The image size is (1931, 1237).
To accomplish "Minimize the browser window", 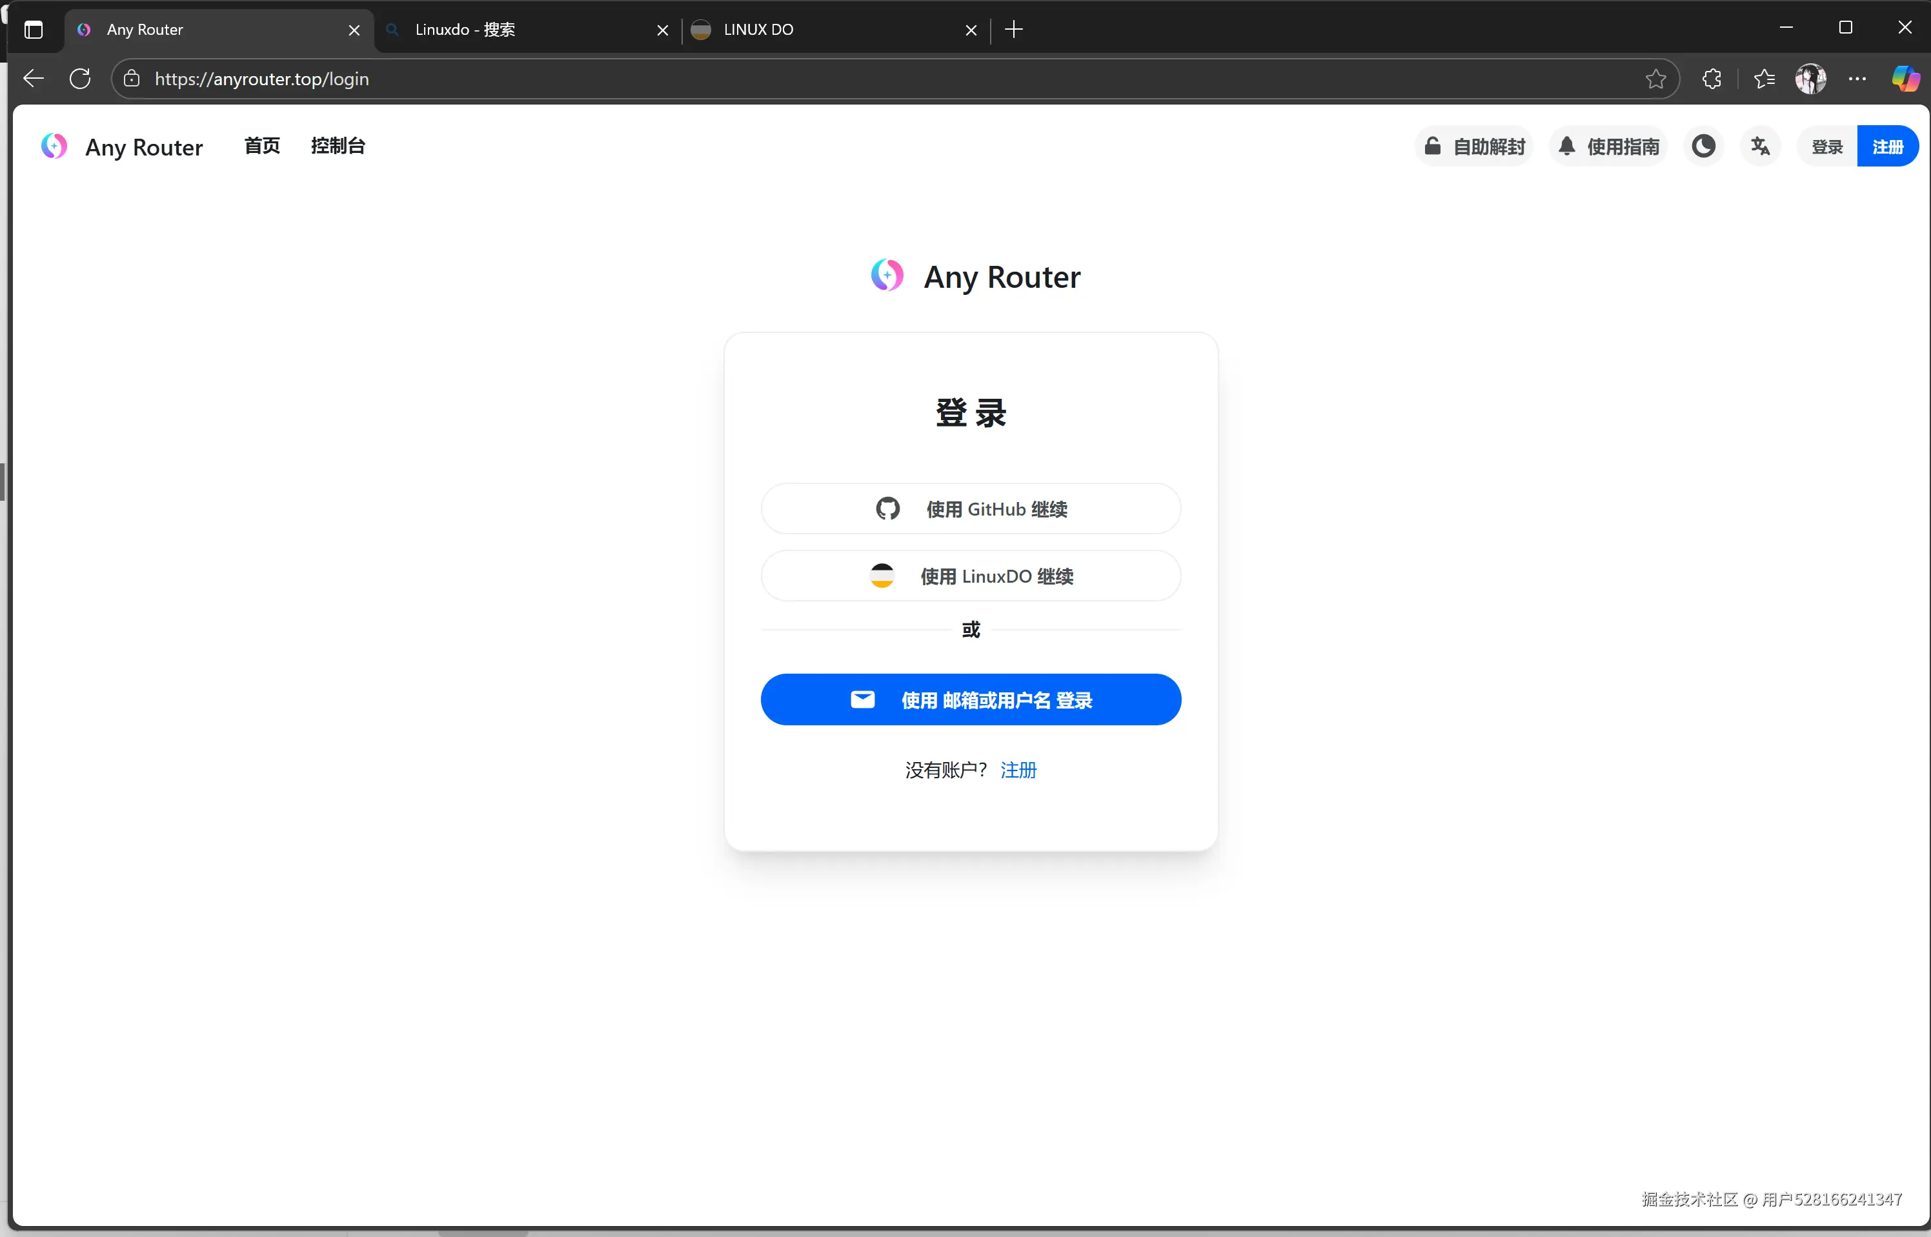I will point(1786,27).
